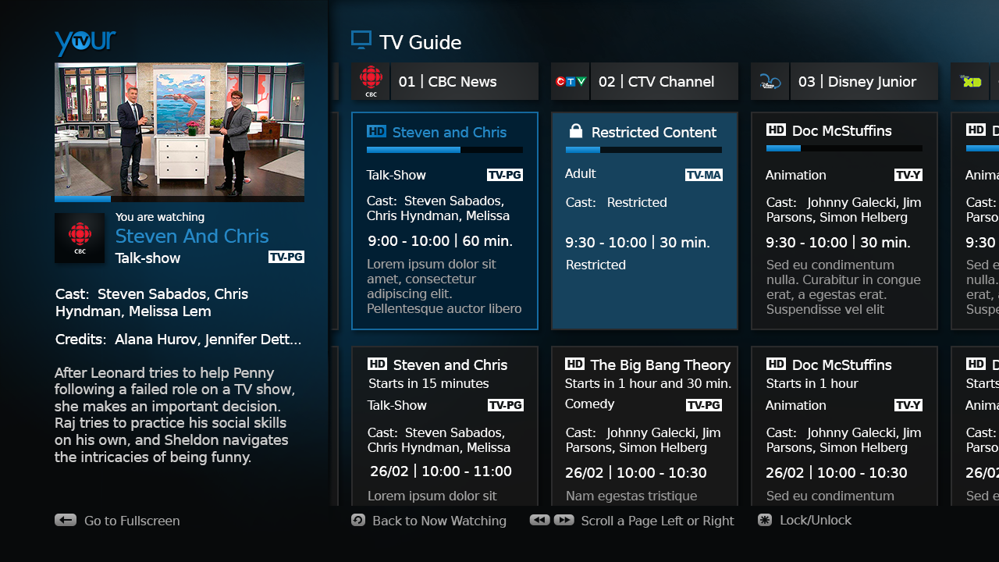Open channel 03 Disney Junior

(x=844, y=81)
